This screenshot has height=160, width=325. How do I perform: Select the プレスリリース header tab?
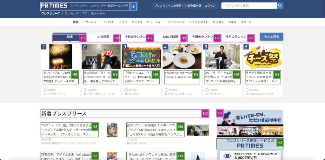pos(50,13)
